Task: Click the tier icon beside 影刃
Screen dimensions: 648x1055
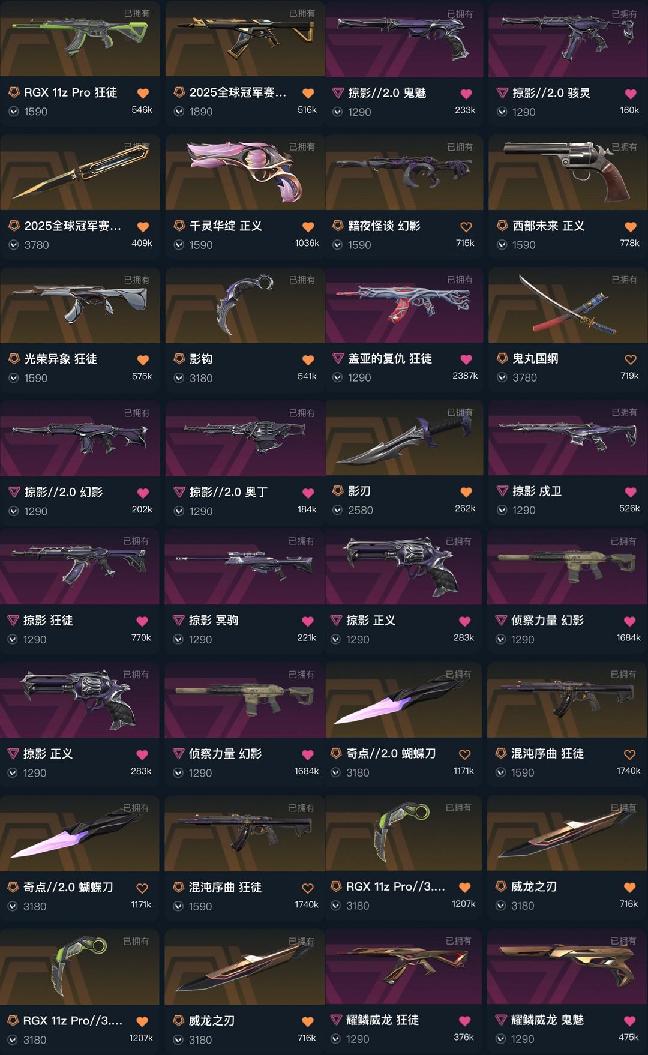Action: pyautogui.click(x=338, y=491)
